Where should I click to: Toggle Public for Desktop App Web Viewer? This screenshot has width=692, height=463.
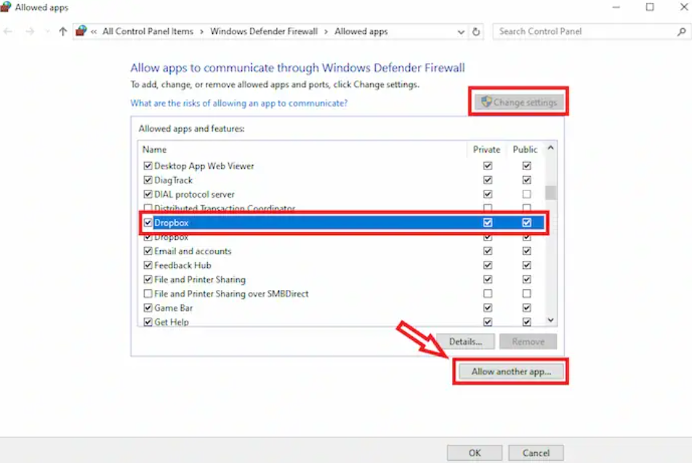coord(526,166)
